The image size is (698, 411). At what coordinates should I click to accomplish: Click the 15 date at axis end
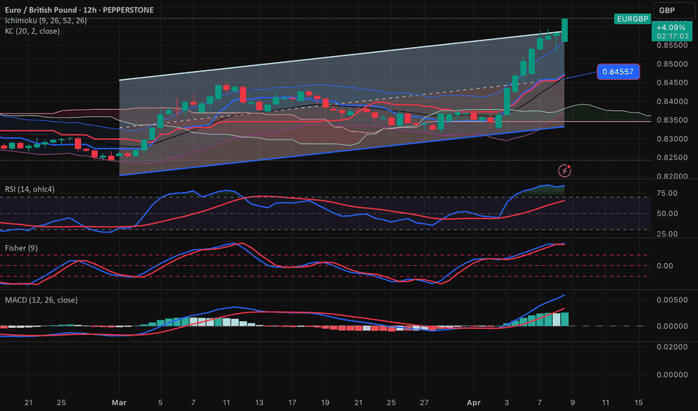(638, 403)
